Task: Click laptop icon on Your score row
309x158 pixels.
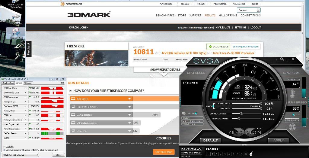Action: 73,99
